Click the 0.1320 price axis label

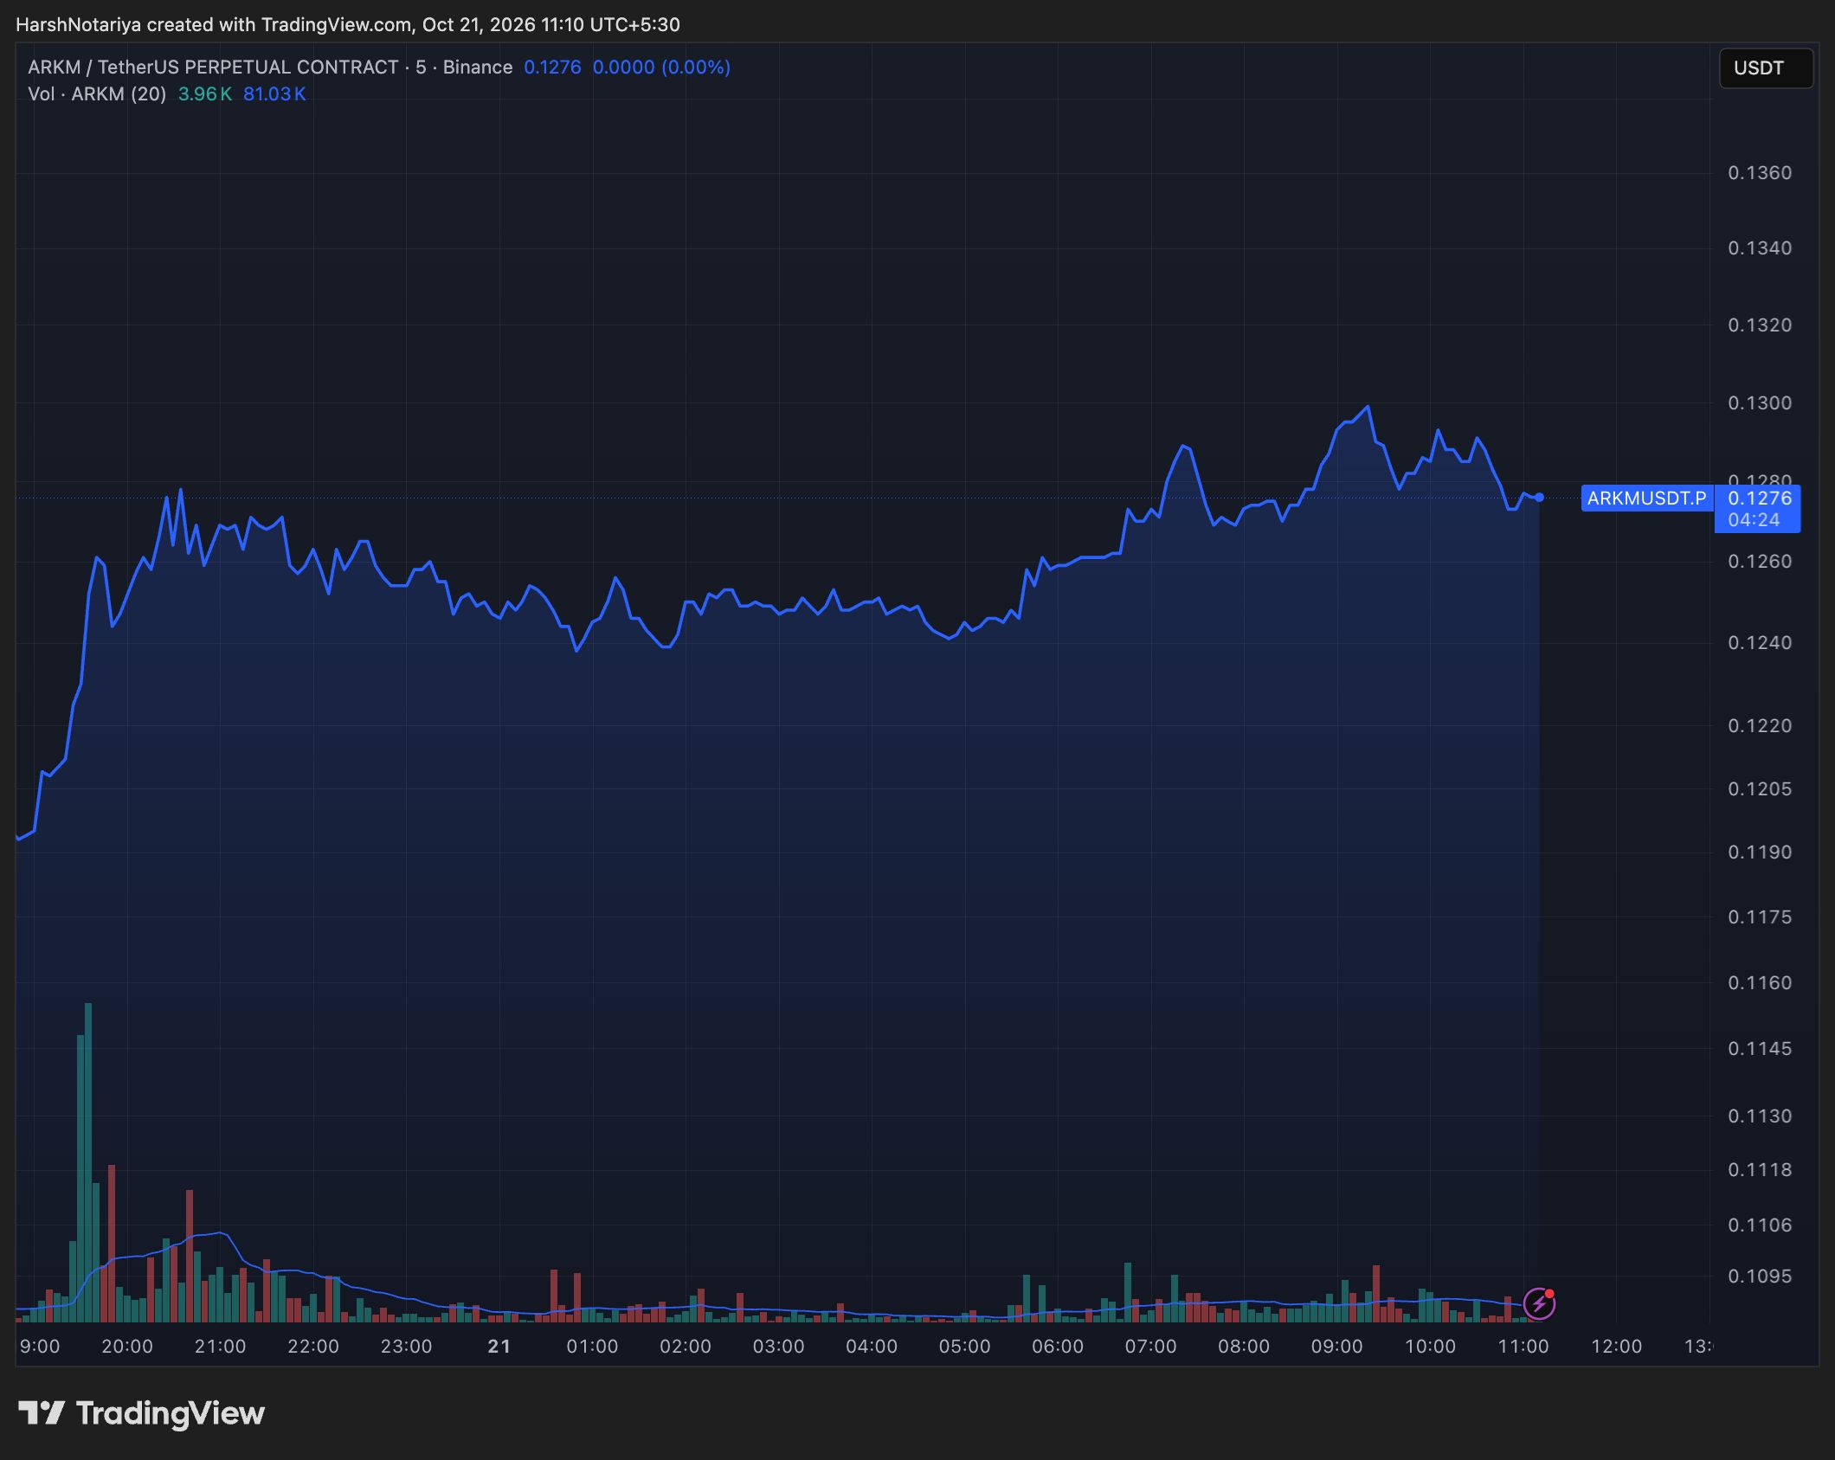click(1760, 325)
